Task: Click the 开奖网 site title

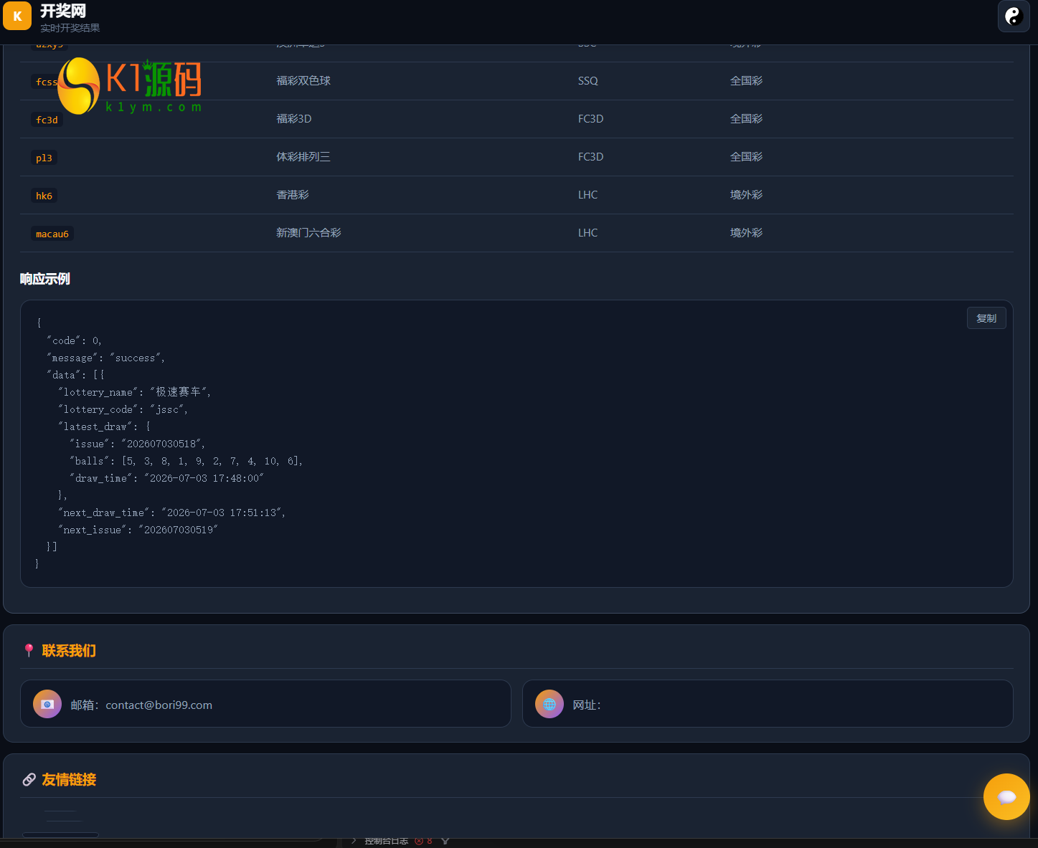Action: 63,11
